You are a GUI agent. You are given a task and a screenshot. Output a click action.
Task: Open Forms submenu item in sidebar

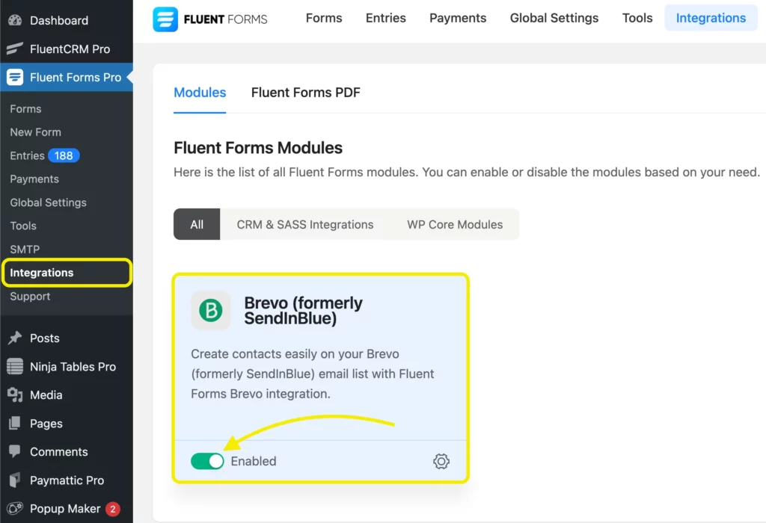click(x=25, y=109)
